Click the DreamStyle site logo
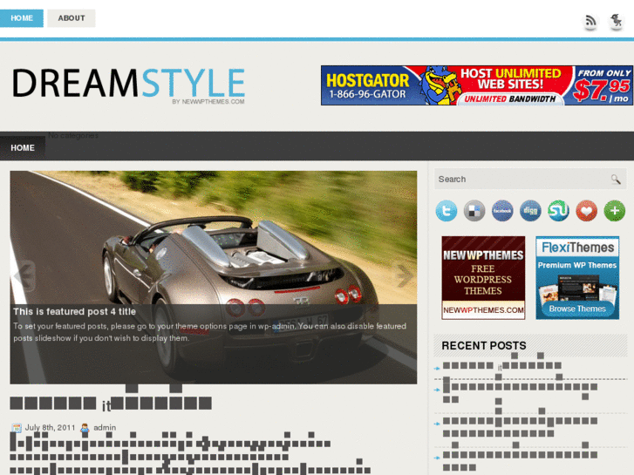 pyautogui.click(x=128, y=84)
